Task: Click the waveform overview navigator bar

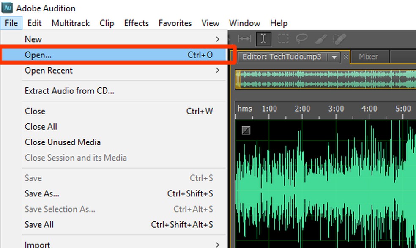Action: (326, 79)
